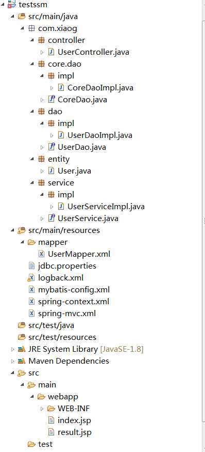Click the jdbc.properties file icon
Viewport: 205px width, 452px height.
pyautogui.click(x=31, y=266)
